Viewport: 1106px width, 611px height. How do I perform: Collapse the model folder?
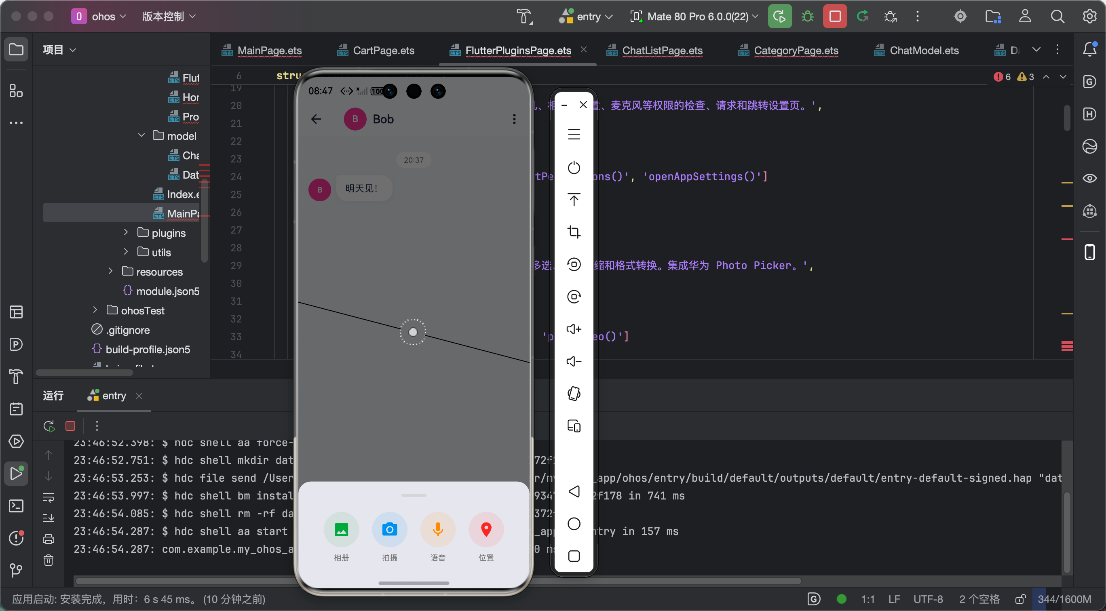(141, 135)
